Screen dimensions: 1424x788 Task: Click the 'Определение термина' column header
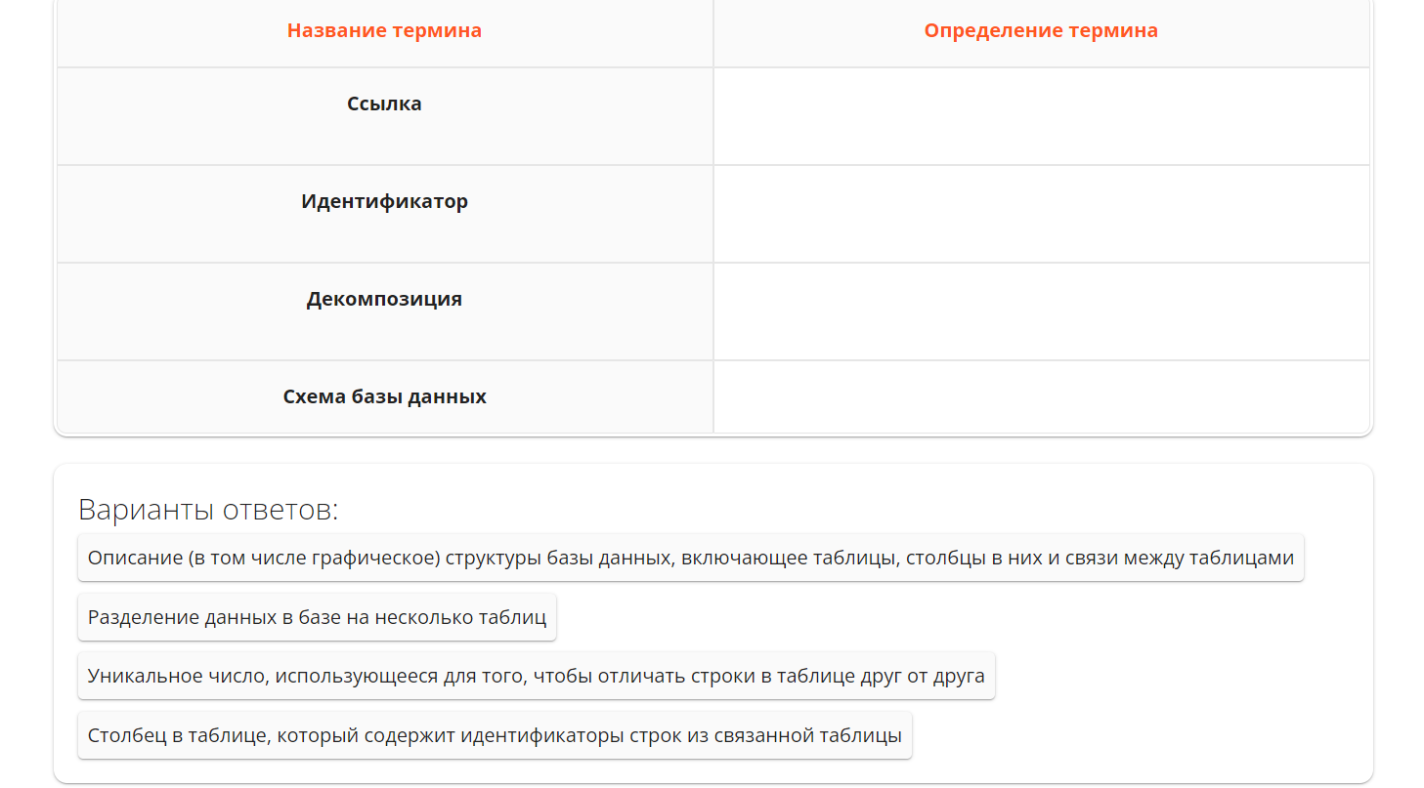tap(1041, 32)
